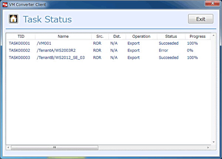The height and width of the screenshot is (159, 222).
Task: Click the VM Converter Client title bar icon
Action: pos(5,4)
